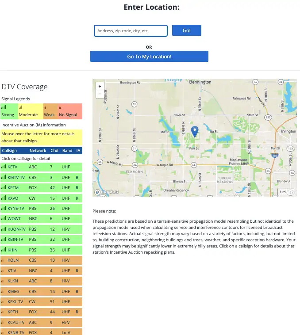Screen dimensions: 300x335
Task: Click the R letter for KXVO
Action: [77, 198]
